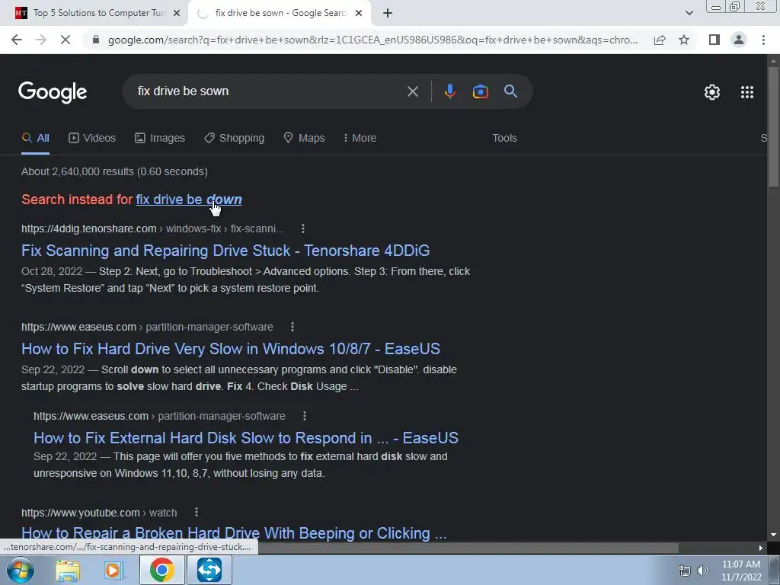Switch to Videos results
The image size is (780, 585).
click(x=92, y=138)
